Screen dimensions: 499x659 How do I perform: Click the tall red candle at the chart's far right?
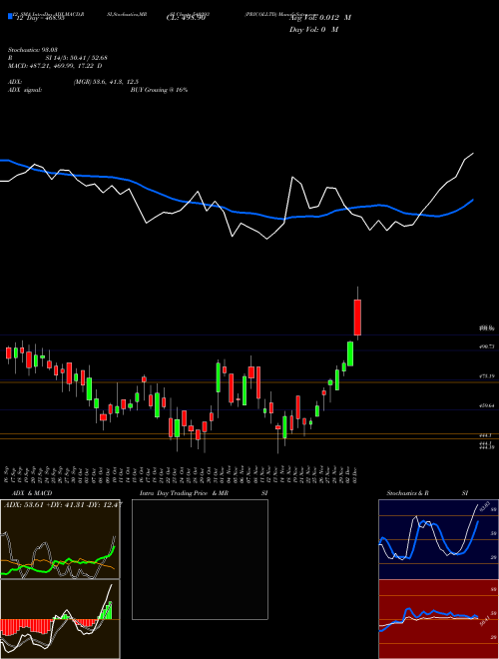pos(358,318)
